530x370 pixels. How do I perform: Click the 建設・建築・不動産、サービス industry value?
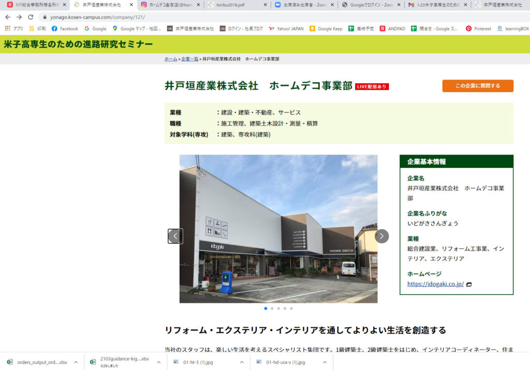tap(261, 113)
